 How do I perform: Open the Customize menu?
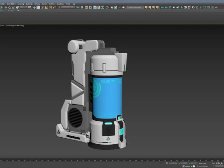point(29,4)
